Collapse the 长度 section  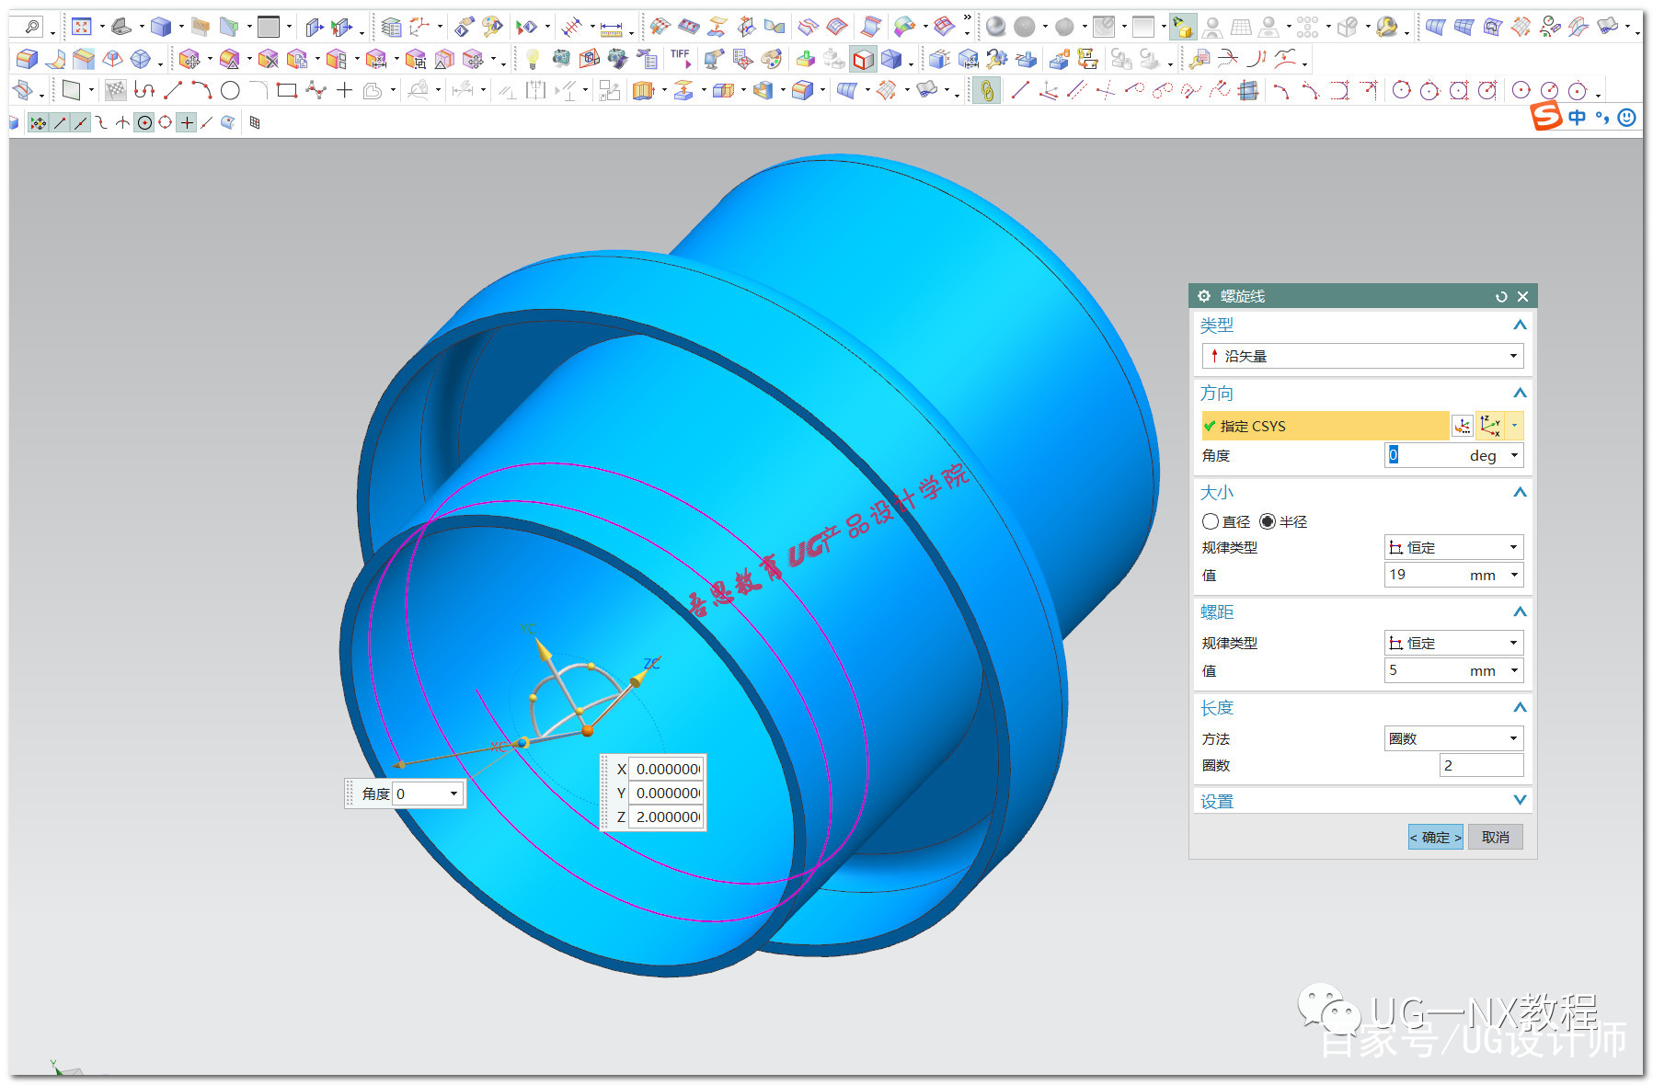click(1520, 707)
